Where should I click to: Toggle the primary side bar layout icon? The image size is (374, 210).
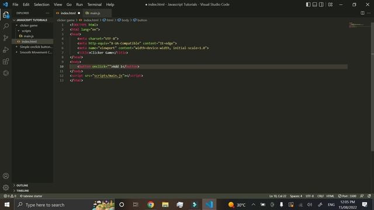308,5
